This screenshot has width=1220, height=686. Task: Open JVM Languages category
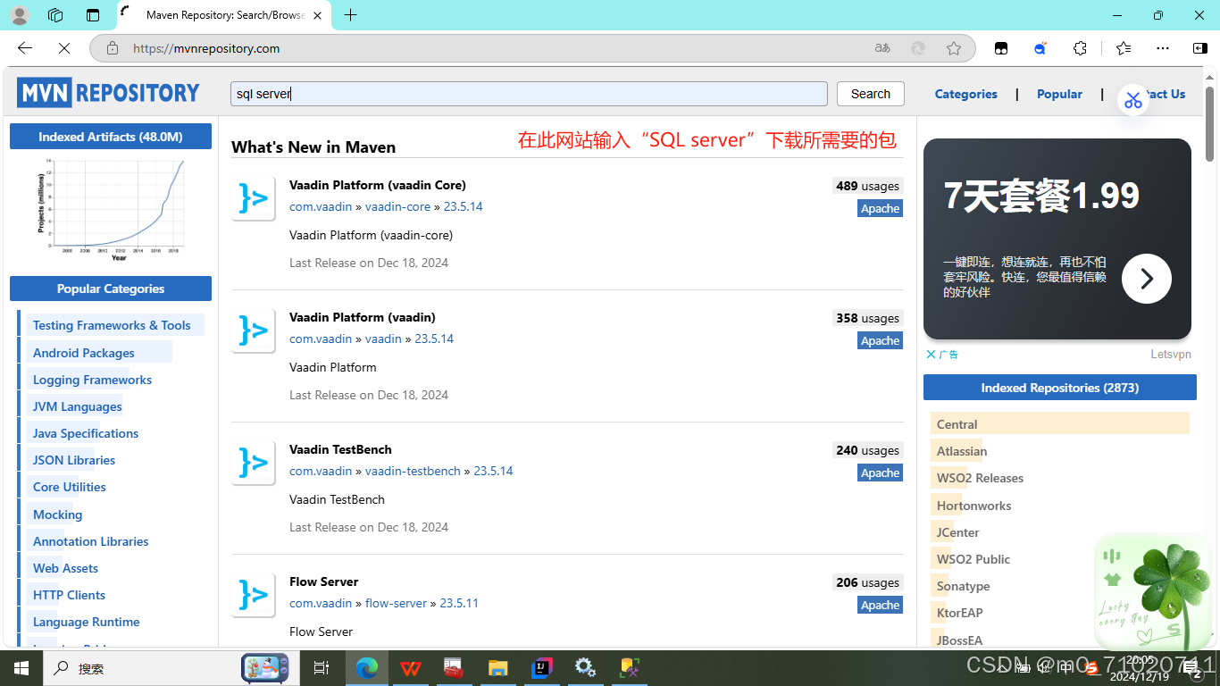click(78, 406)
